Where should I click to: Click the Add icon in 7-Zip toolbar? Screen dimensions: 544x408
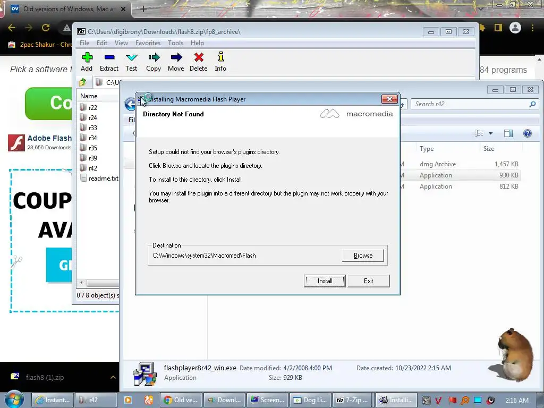(x=87, y=57)
